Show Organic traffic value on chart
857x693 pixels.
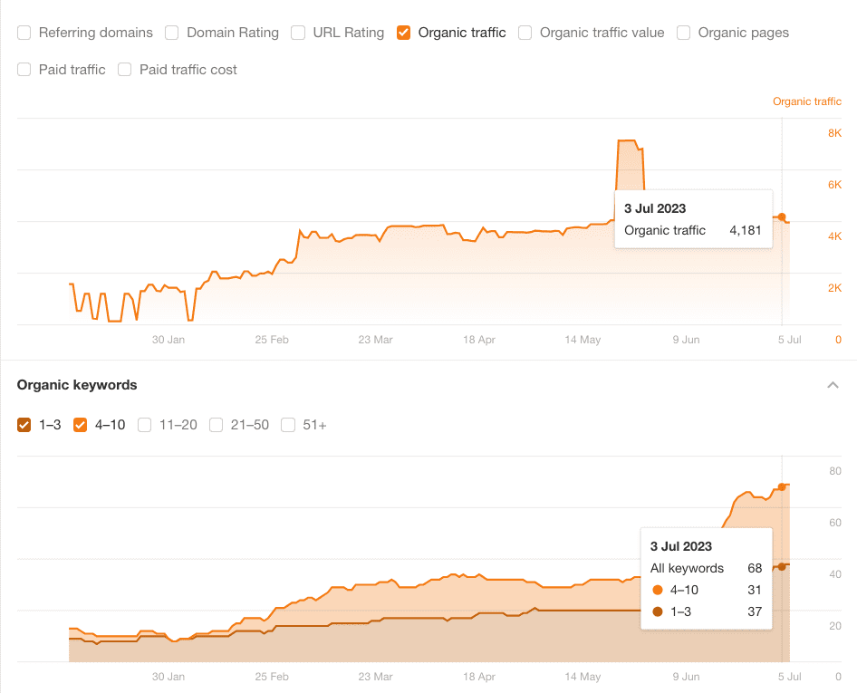click(x=525, y=33)
